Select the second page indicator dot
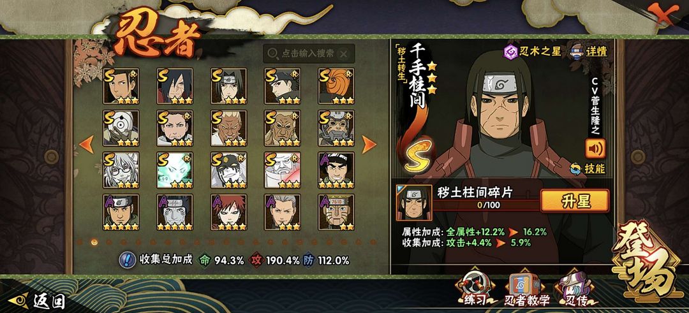This screenshot has height=313, width=689. pos(94,242)
